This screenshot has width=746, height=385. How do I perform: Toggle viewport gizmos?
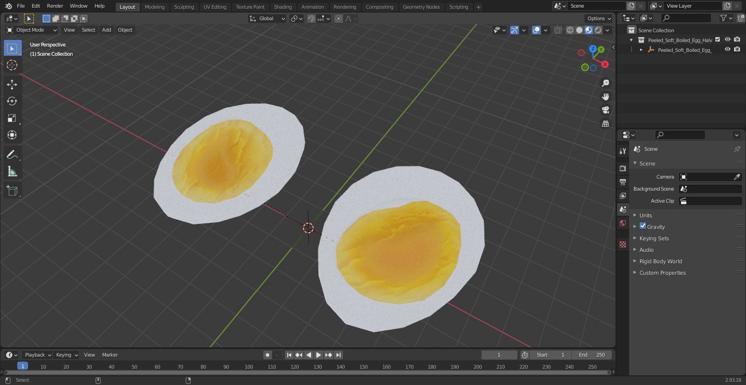point(514,30)
